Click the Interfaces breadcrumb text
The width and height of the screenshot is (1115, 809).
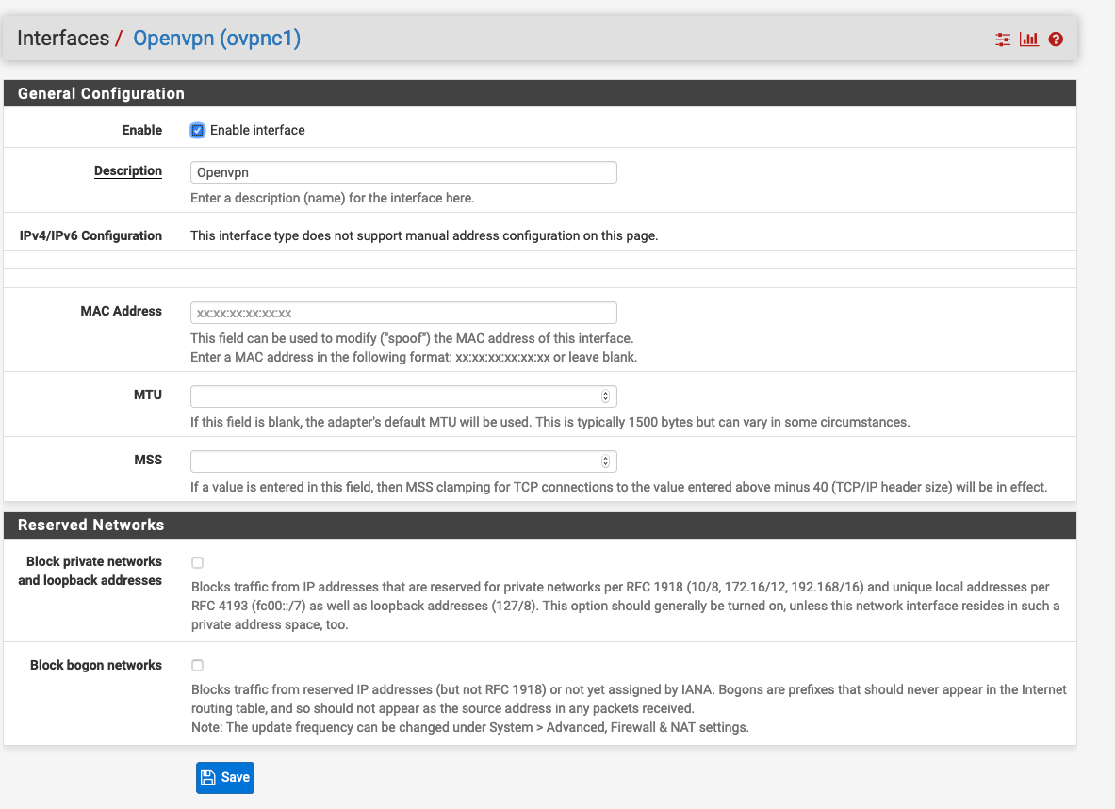point(63,39)
